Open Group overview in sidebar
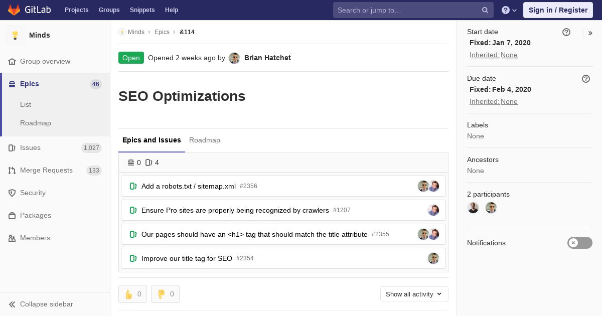The height and width of the screenshot is (316, 602). (45, 61)
